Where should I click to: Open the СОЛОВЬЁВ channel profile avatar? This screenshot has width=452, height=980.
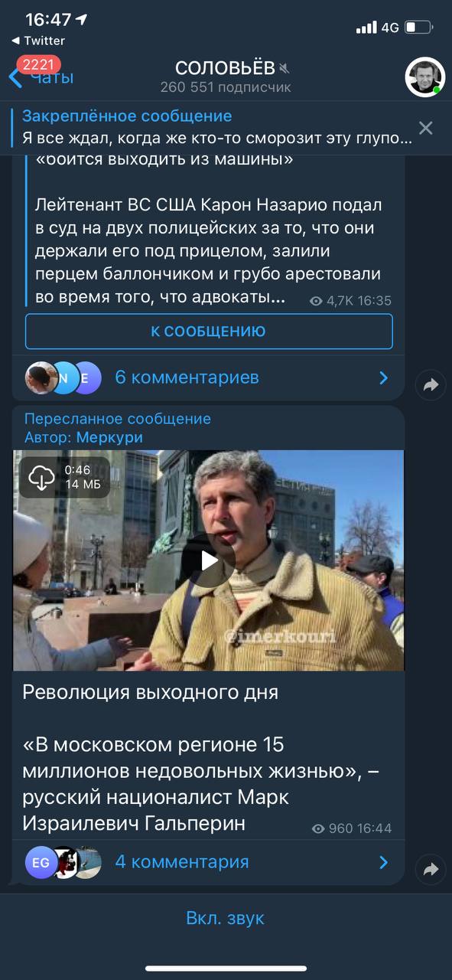pos(424,77)
